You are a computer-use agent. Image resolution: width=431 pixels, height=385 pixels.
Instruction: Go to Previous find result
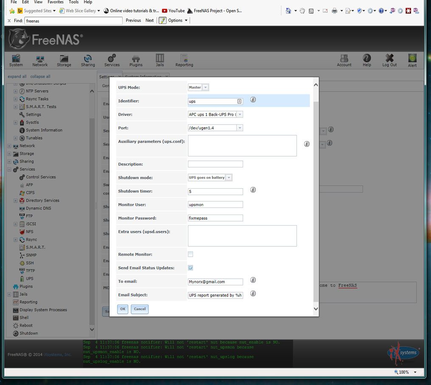(x=133, y=20)
